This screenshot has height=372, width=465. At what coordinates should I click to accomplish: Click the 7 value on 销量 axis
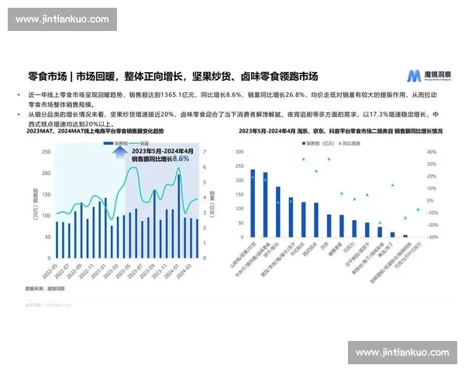pyautogui.click(x=205, y=152)
